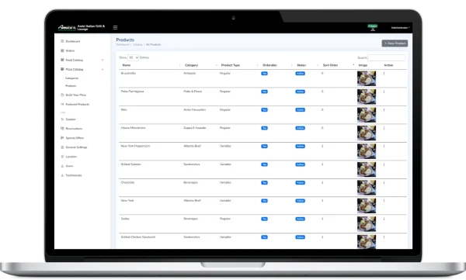466x280 pixels.
Task: Open General Settings in sidebar
Action: 74,147
